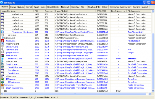155x99 pixels.
Task: Click the notepad.exe icon
Action: (x=2, y=61)
